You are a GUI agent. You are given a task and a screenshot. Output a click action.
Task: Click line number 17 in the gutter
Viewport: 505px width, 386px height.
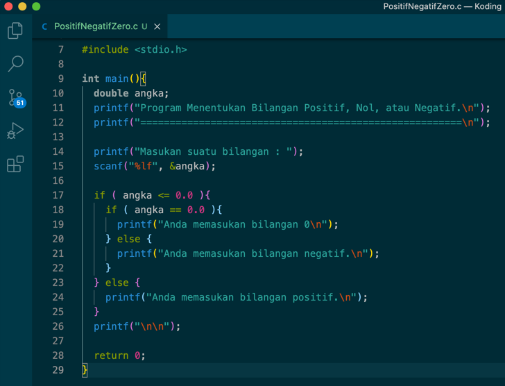(58, 195)
